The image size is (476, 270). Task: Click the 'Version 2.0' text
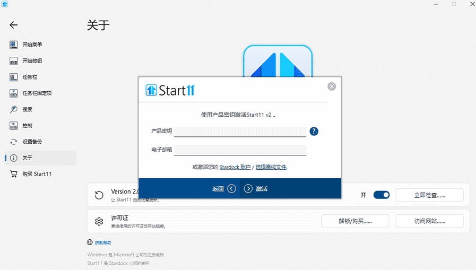[125, 191]
